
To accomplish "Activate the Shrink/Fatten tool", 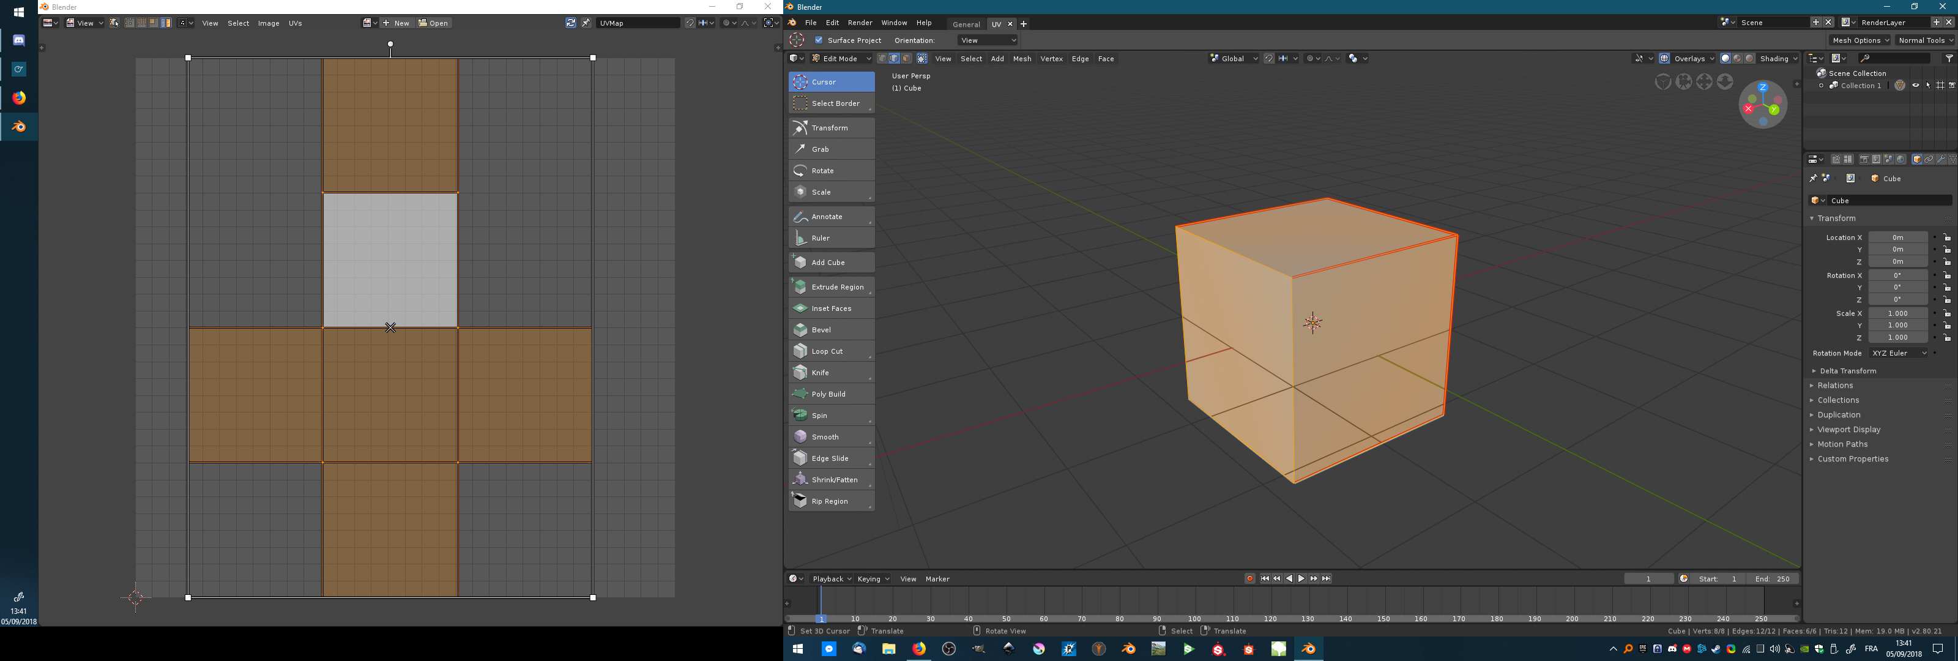I will (x=832, y=480).
